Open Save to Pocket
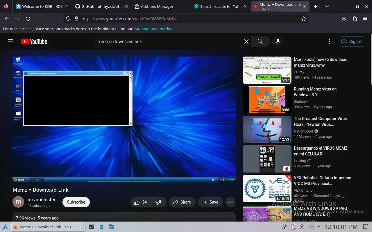The height and width of the screenshot is (232, 372). click(x=344, y=19)
